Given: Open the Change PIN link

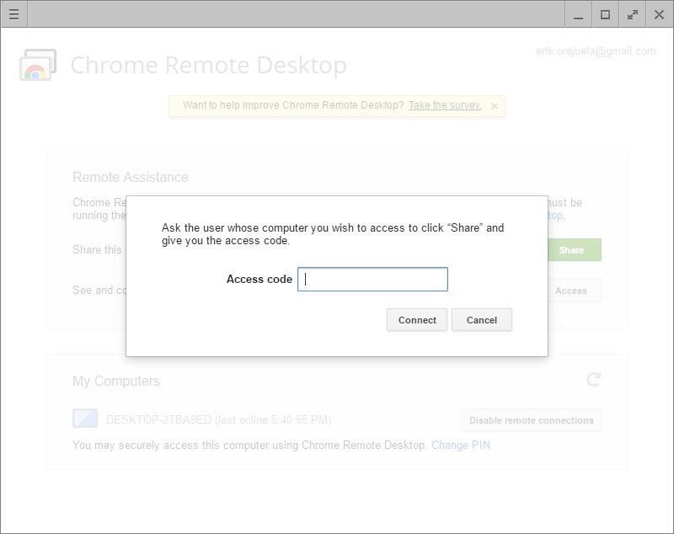Looking at the screenshot, I should [x=460, y=445].
